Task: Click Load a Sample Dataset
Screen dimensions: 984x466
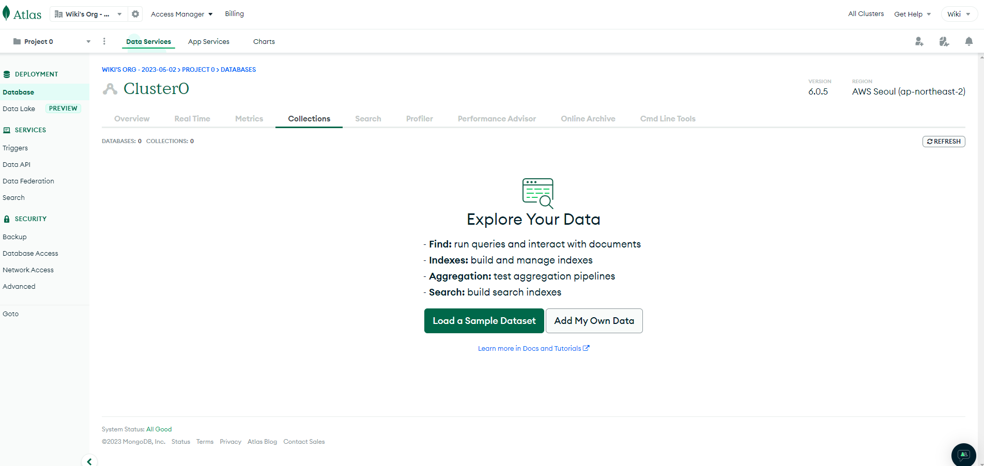Action: coord(484,321)
